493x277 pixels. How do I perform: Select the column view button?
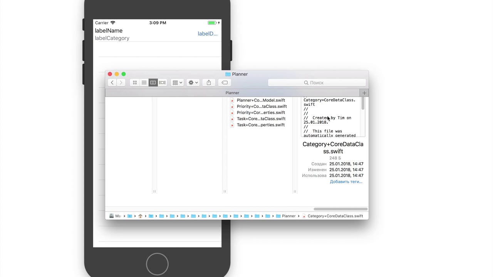(153, 83)
